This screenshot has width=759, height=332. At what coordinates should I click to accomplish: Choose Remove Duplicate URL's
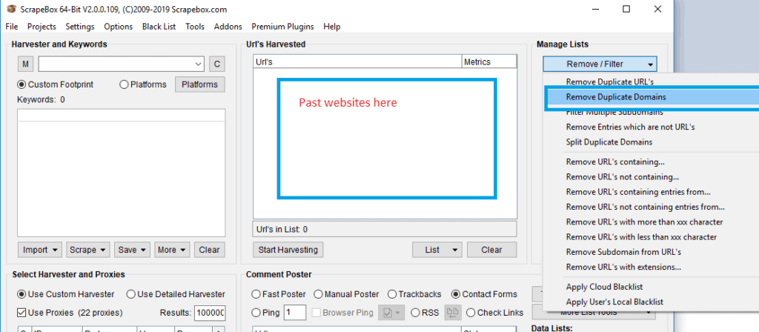pyautogui.click(x=610, y=82)
